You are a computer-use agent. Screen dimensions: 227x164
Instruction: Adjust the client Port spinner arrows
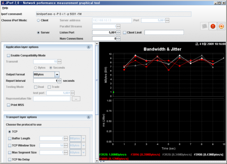(x=167, y=20)
